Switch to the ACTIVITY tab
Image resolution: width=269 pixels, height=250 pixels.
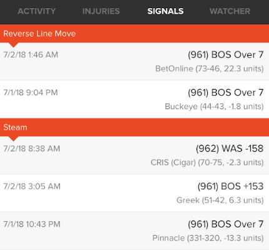36,11
